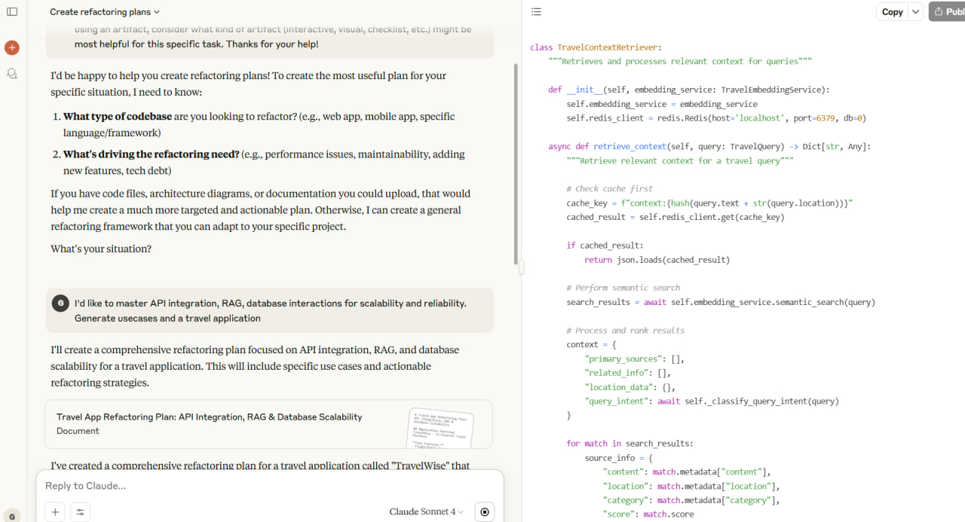Screen dimensions: 965x522
Task: Click 'What's driving the refactoring need?' text
Action: [x=151, y=154]
